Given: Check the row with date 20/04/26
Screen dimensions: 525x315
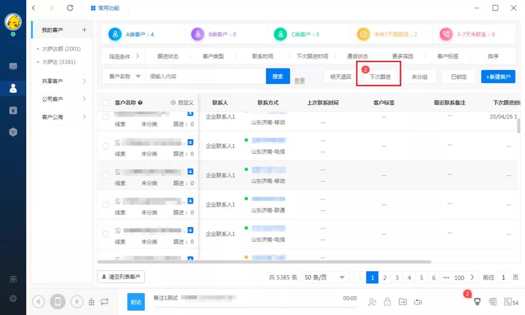Looking at the screenshot, I should (106, 117).
